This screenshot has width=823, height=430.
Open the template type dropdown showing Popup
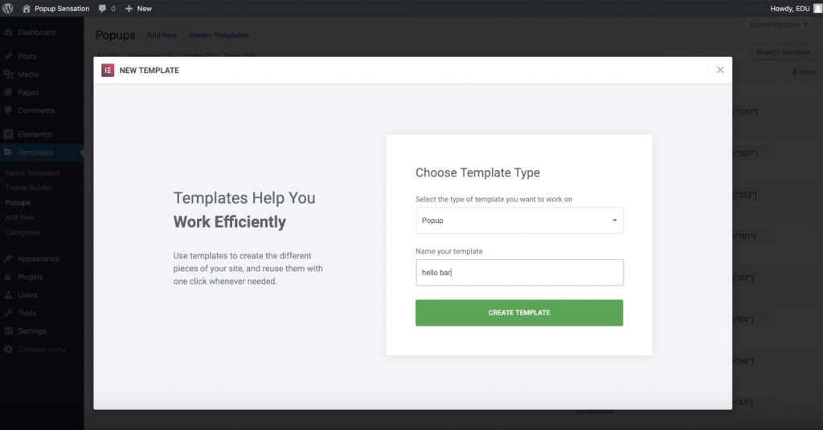pos(518,221)
